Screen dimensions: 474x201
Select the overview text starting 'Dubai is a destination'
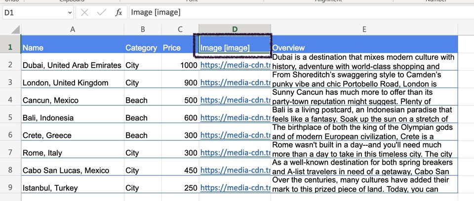click(364, 62)
